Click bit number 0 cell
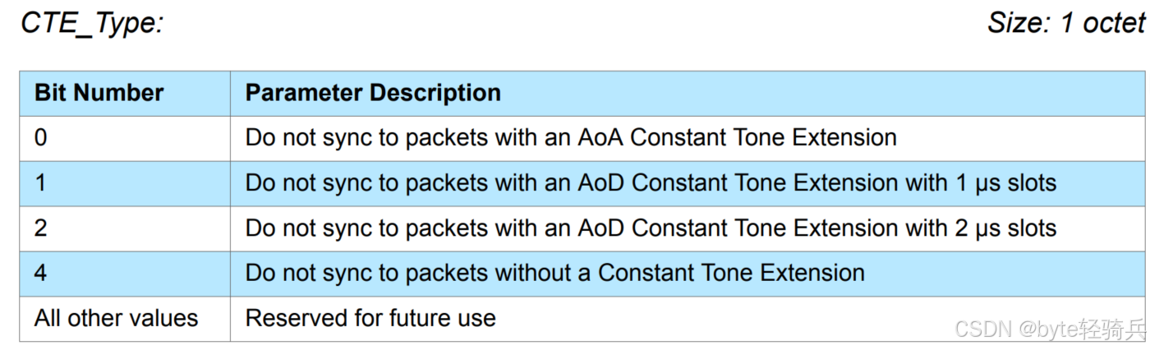The width and height of the screenshot is (1150, 350). pos(41,137)
